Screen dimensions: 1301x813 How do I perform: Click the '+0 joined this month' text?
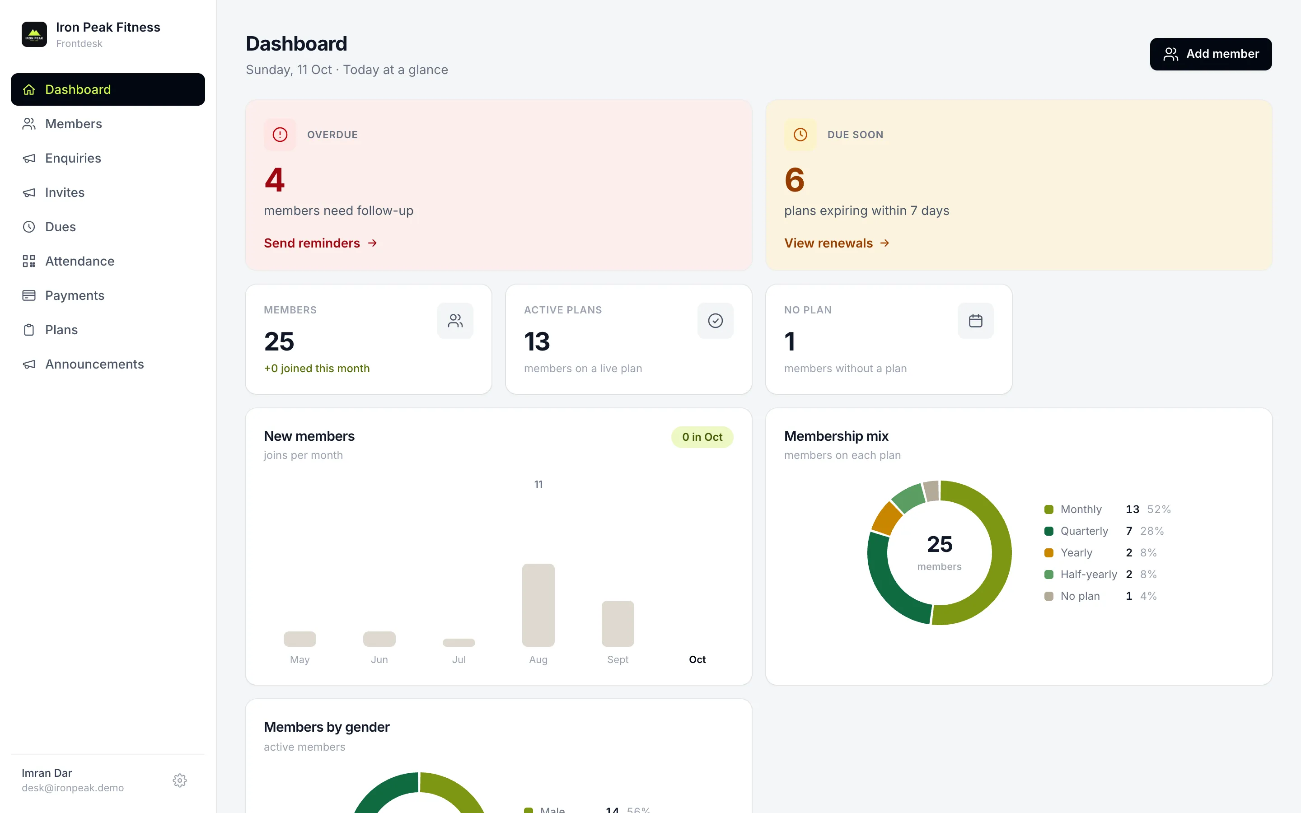coord(317,368)
